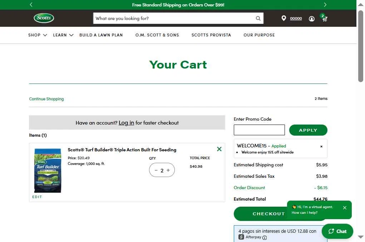The height and width of the screenshot is (242, 365).
Task: Open Build a Lawn Plan
Action: click(101, 35)
